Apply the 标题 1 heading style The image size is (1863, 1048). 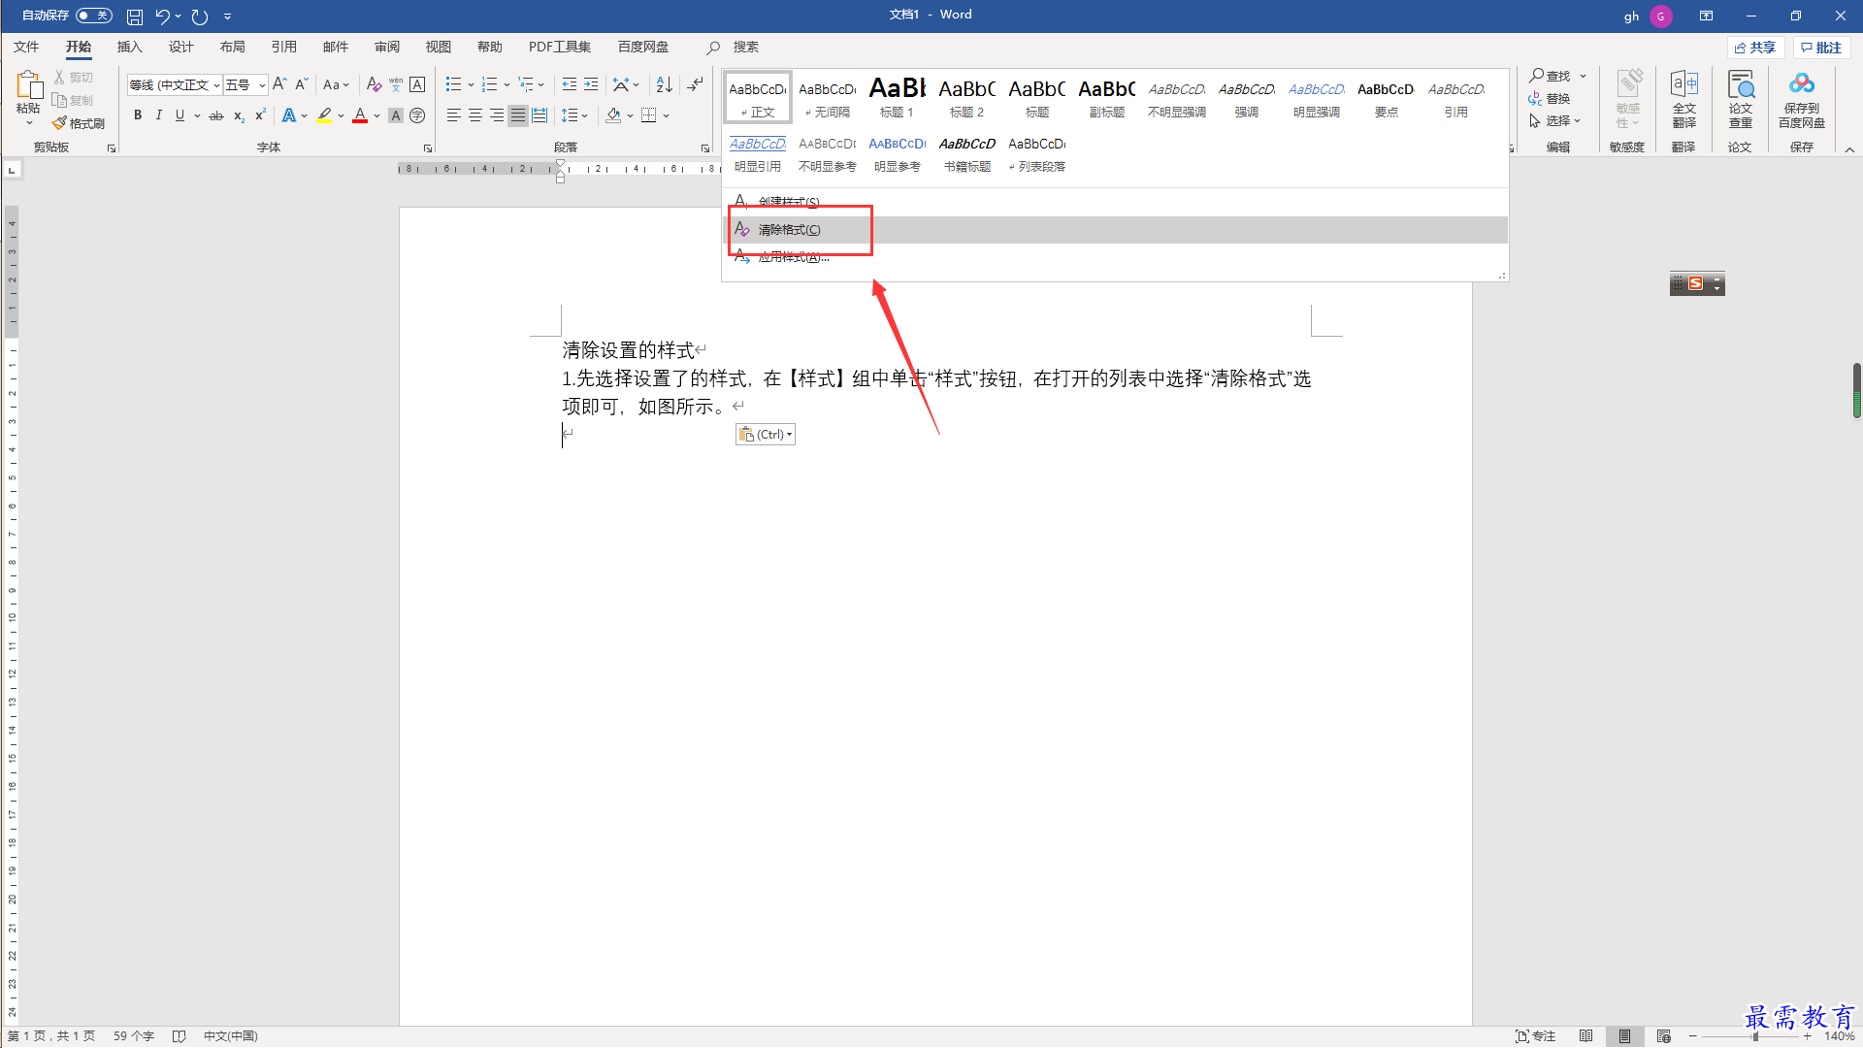(897, 97)
